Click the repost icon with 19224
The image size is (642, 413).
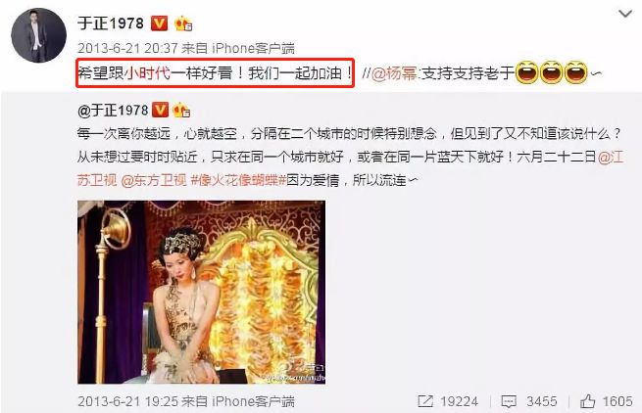pyautogui.click(x=425, y=401)
